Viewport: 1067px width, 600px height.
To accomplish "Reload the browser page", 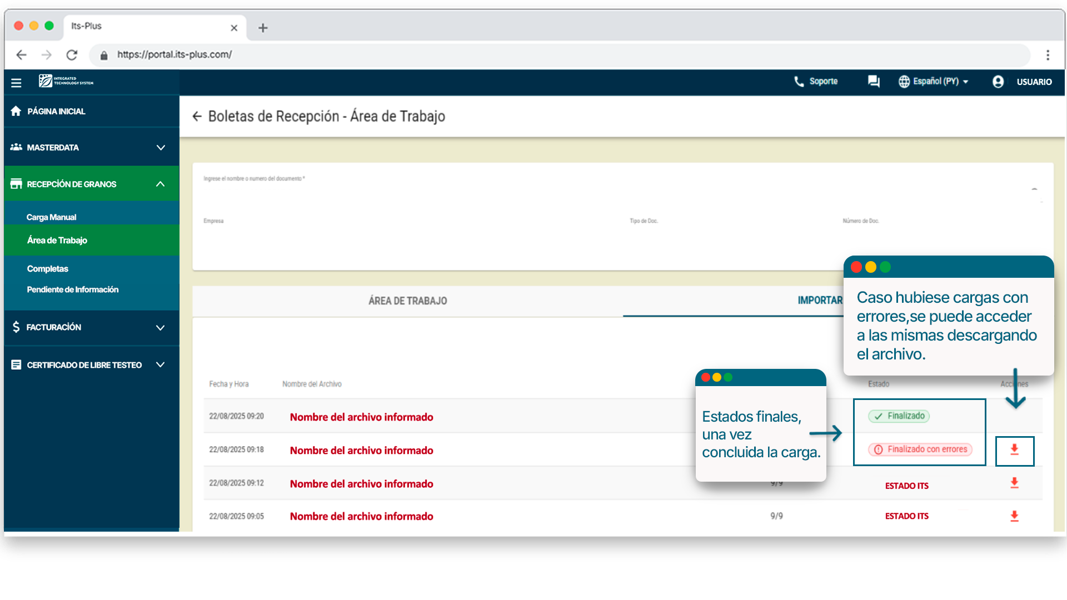I will pyautogui.click(x=72, y=55).
